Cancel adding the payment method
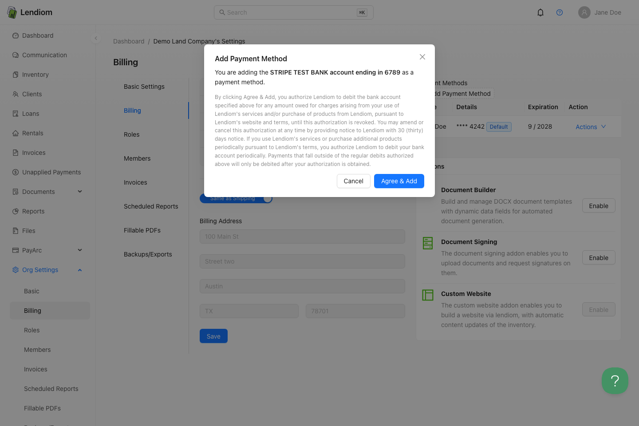 (354, 181)
